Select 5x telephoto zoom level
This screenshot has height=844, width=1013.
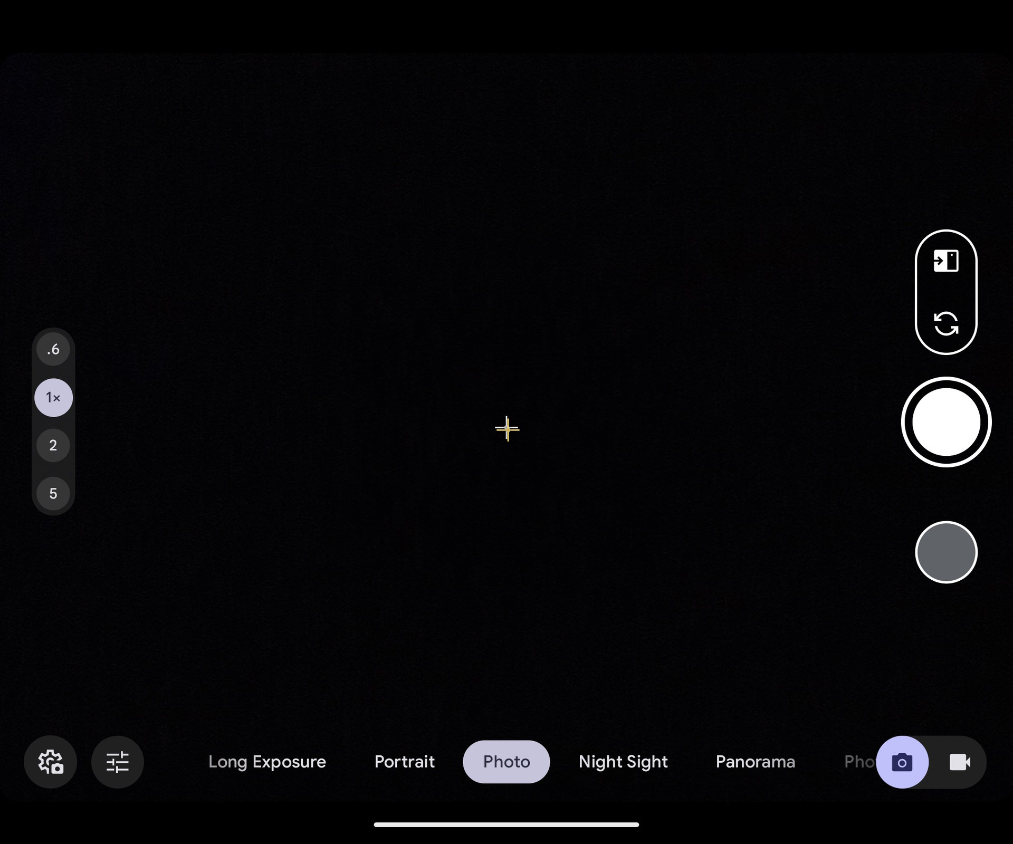click(53, 494)
